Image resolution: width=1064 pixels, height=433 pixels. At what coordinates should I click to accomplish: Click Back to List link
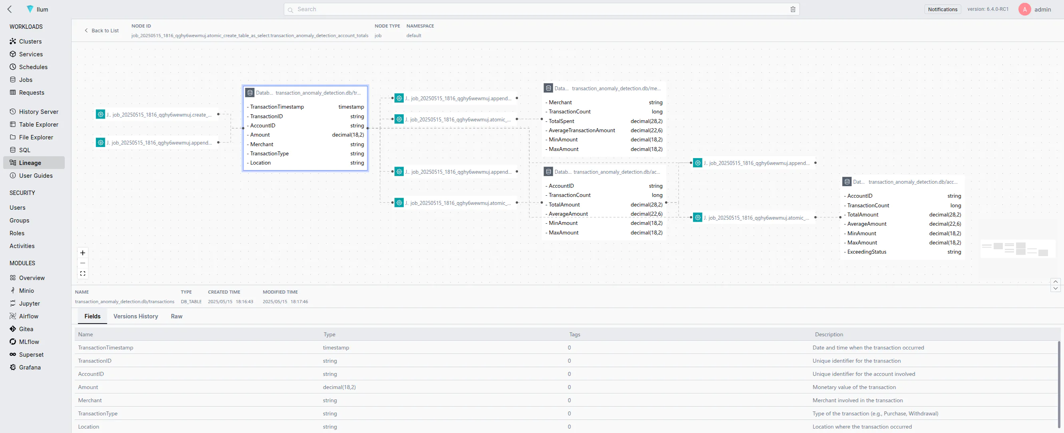[x=101, y=30]
